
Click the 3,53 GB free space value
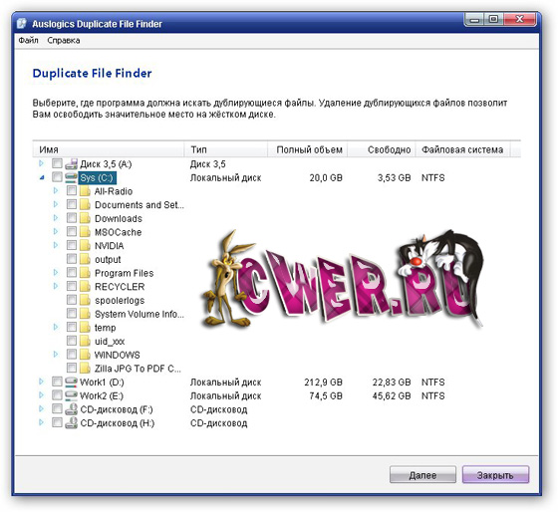(x=394, y=177)
